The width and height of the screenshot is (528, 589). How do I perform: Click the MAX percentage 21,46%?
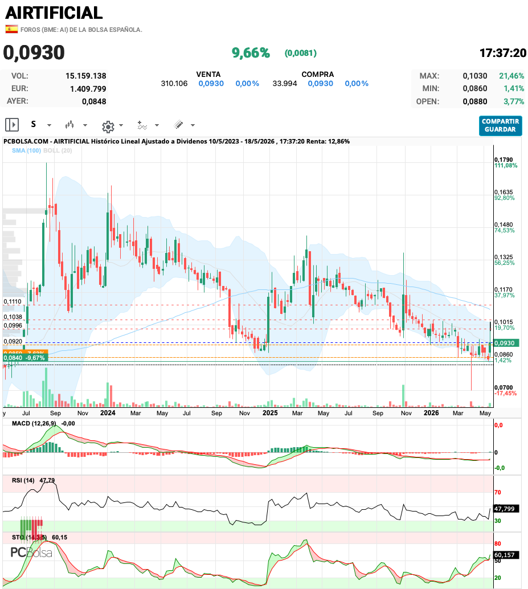511,76
